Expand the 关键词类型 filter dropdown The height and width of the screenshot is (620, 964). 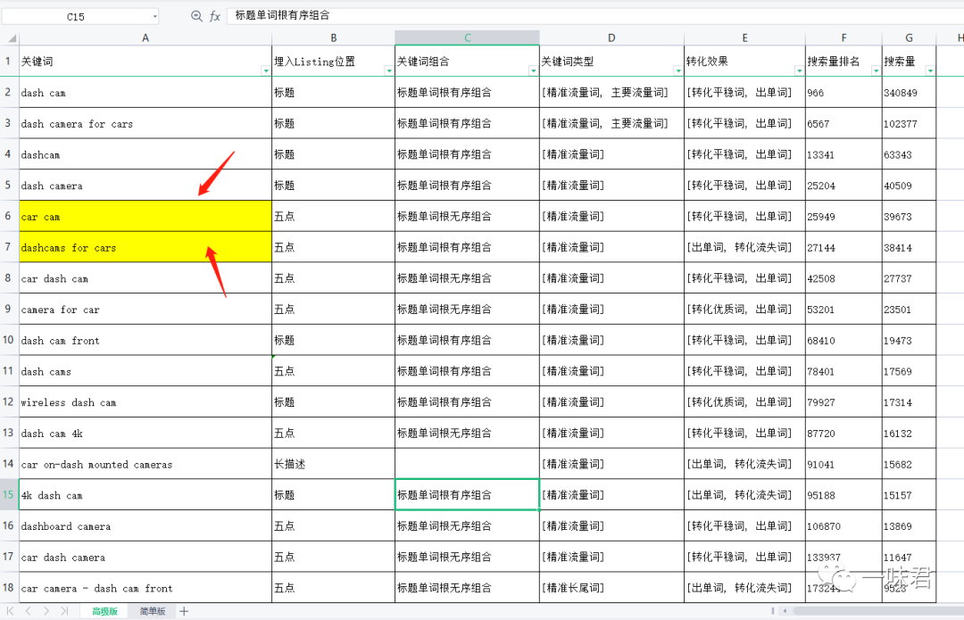[x=677, y=70]
